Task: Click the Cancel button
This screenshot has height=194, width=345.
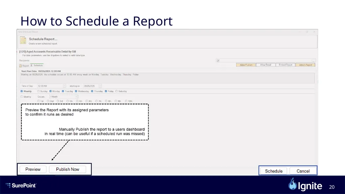Action: (303, 171)
